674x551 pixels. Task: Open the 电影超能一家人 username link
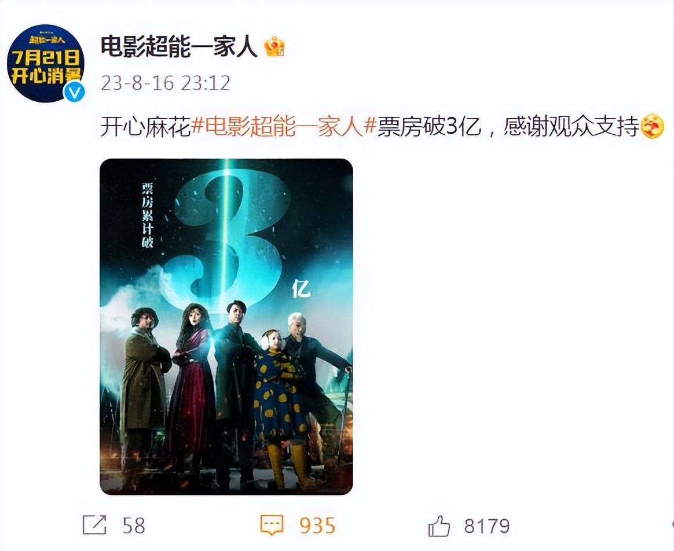[x=179, y=46]
